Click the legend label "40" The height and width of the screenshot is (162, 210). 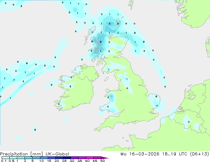pos(87,161)
